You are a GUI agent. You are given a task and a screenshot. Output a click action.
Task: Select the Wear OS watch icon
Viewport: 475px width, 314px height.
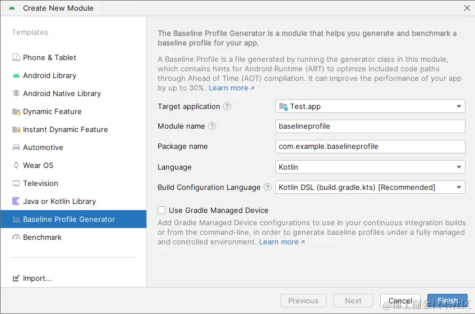(16, 165)
